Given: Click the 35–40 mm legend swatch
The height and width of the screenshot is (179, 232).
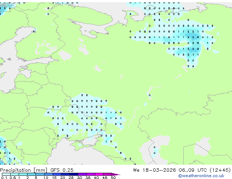Looking at the screenshot, I should point(90,174).
